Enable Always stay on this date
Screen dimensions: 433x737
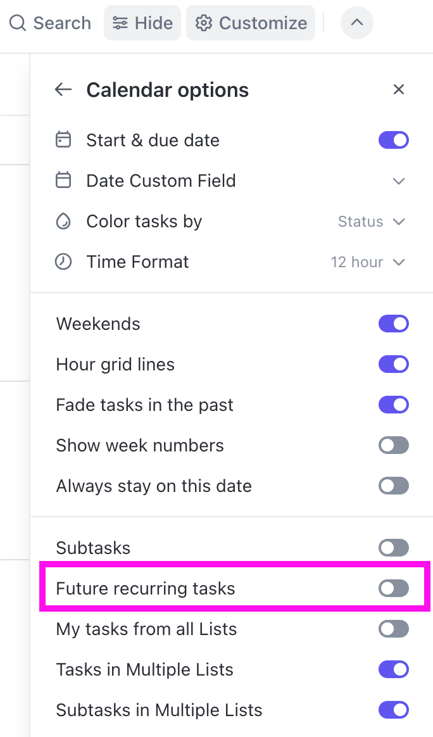tap(394, 486)
